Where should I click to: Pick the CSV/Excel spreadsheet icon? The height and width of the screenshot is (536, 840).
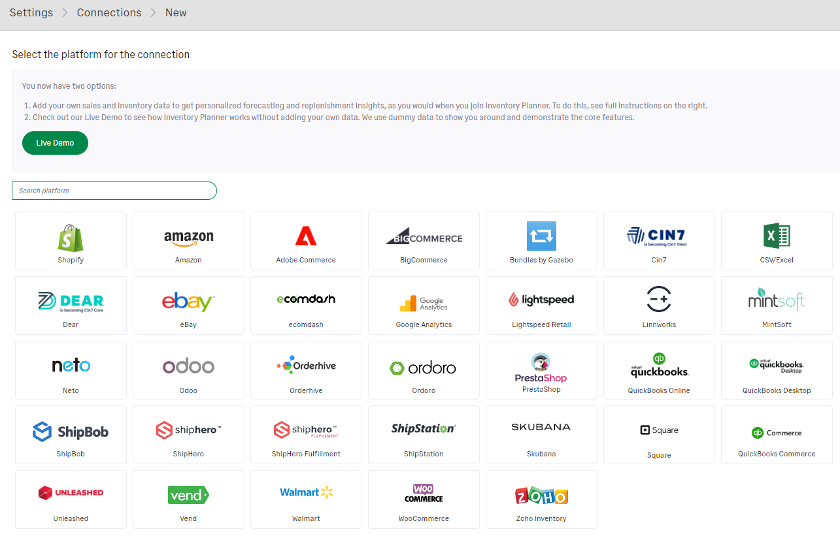coord(777,236)
